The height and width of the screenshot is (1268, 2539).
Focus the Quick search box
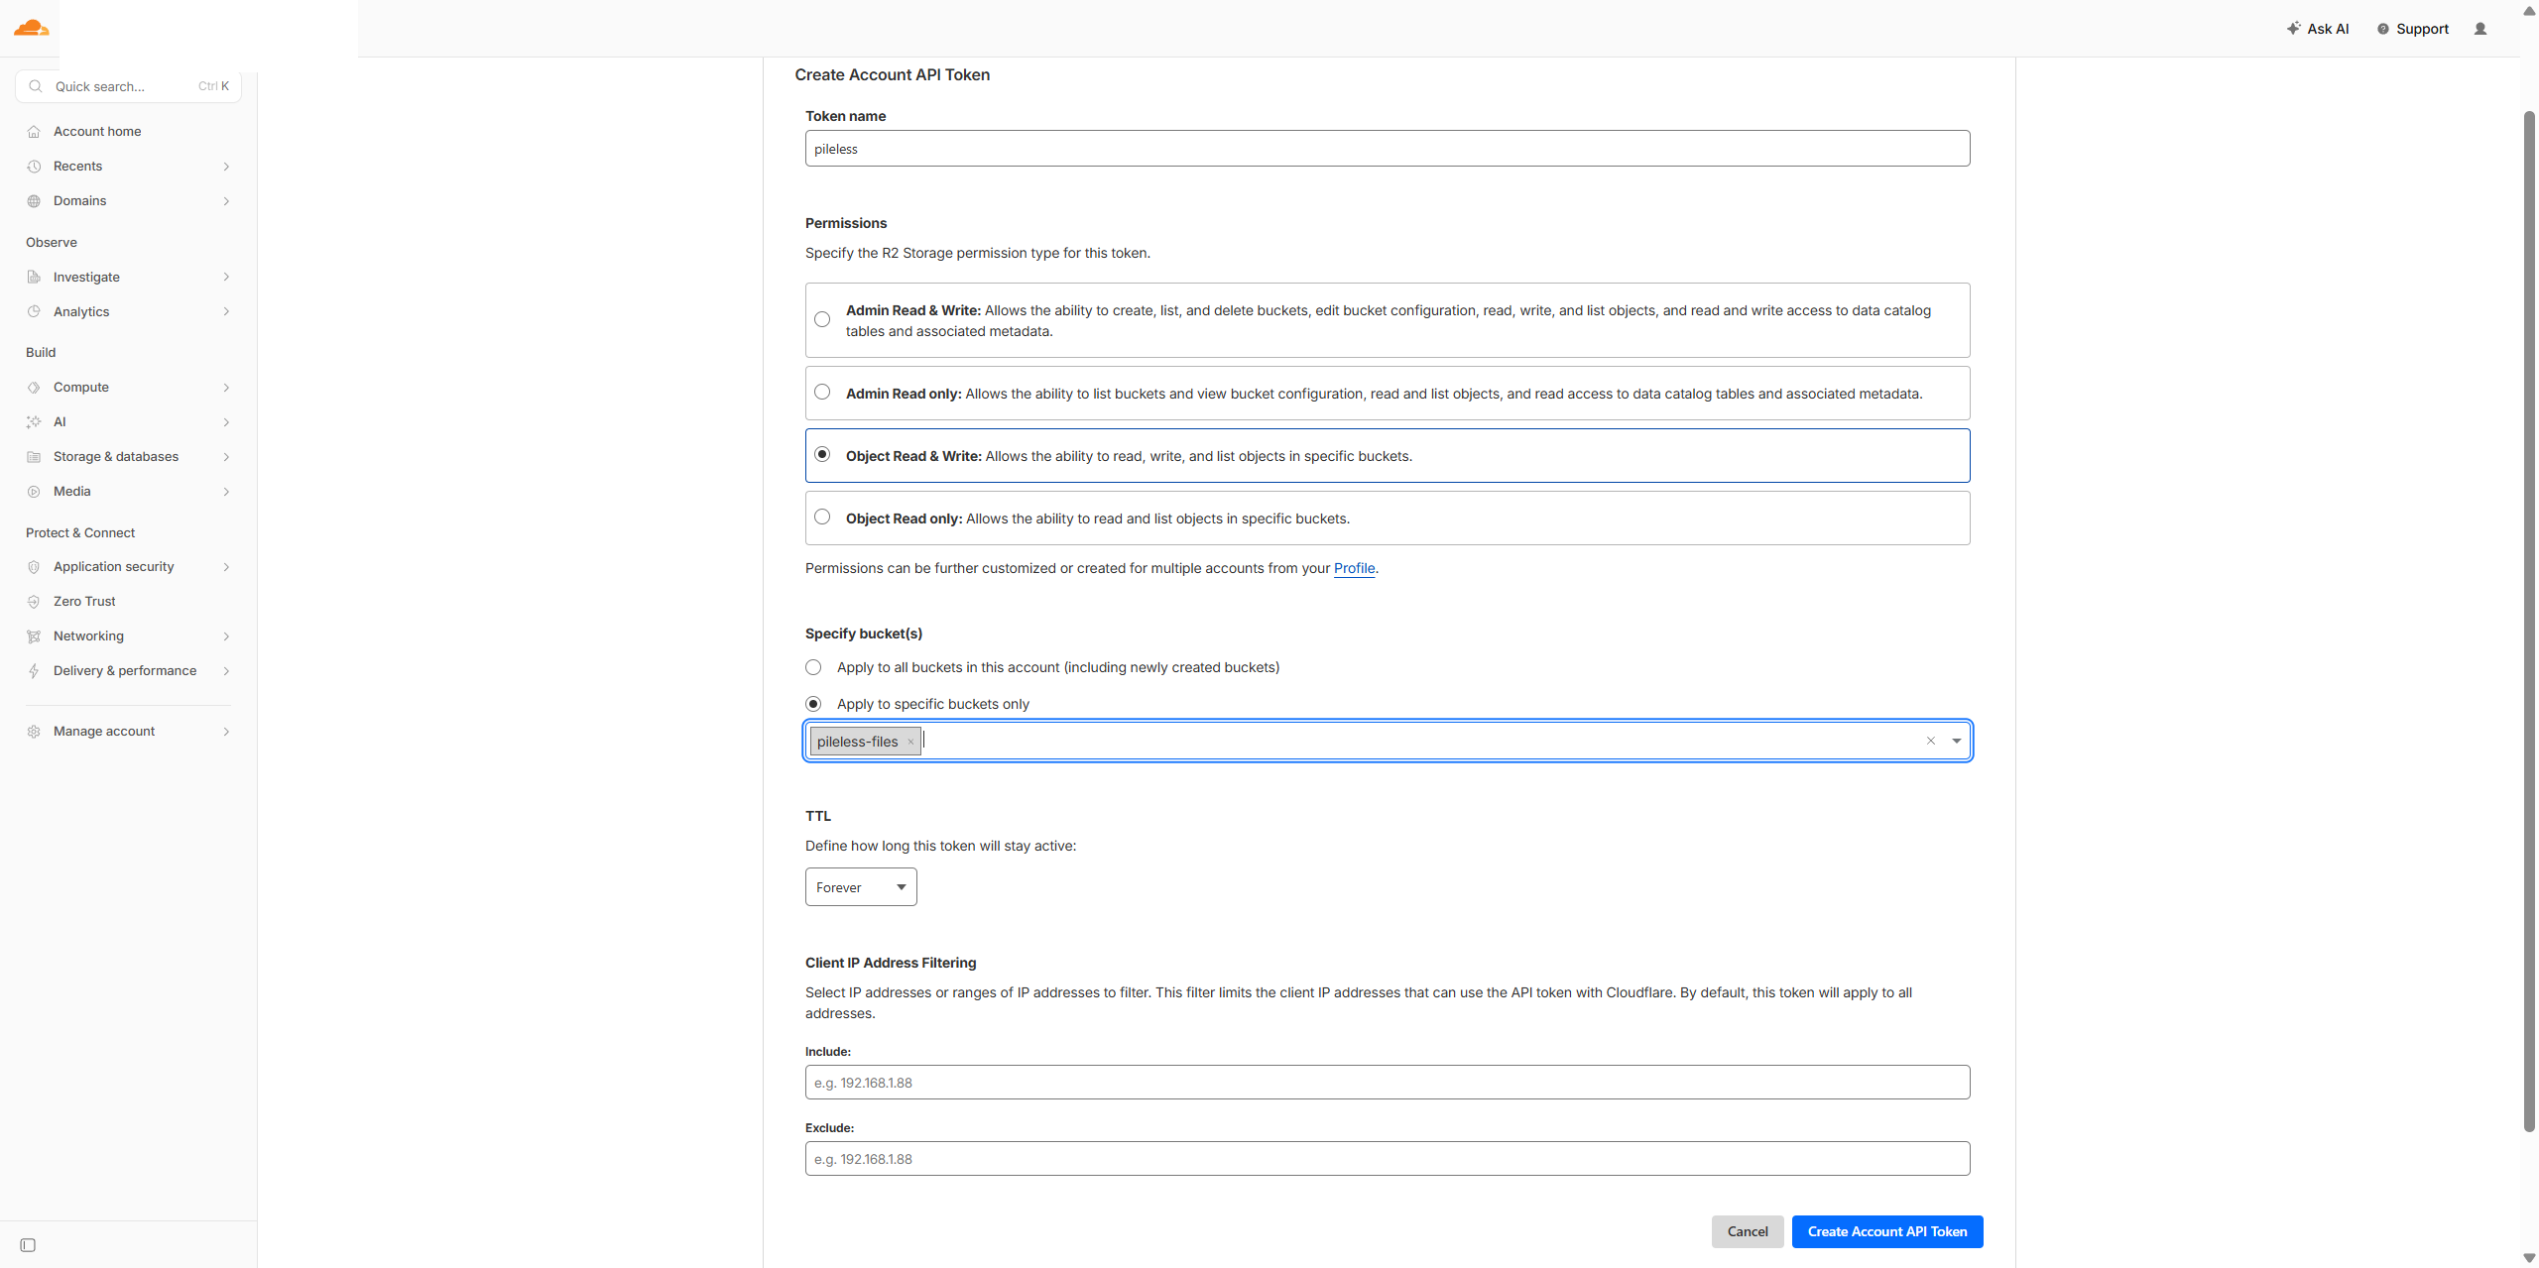(128, 86)
